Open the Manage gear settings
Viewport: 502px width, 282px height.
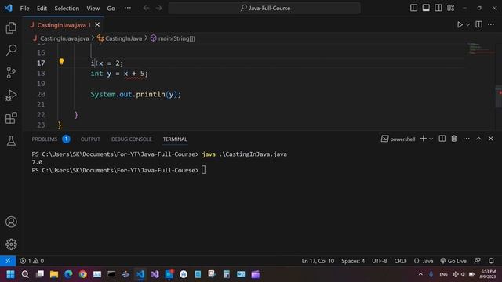[x=11, y=244]
